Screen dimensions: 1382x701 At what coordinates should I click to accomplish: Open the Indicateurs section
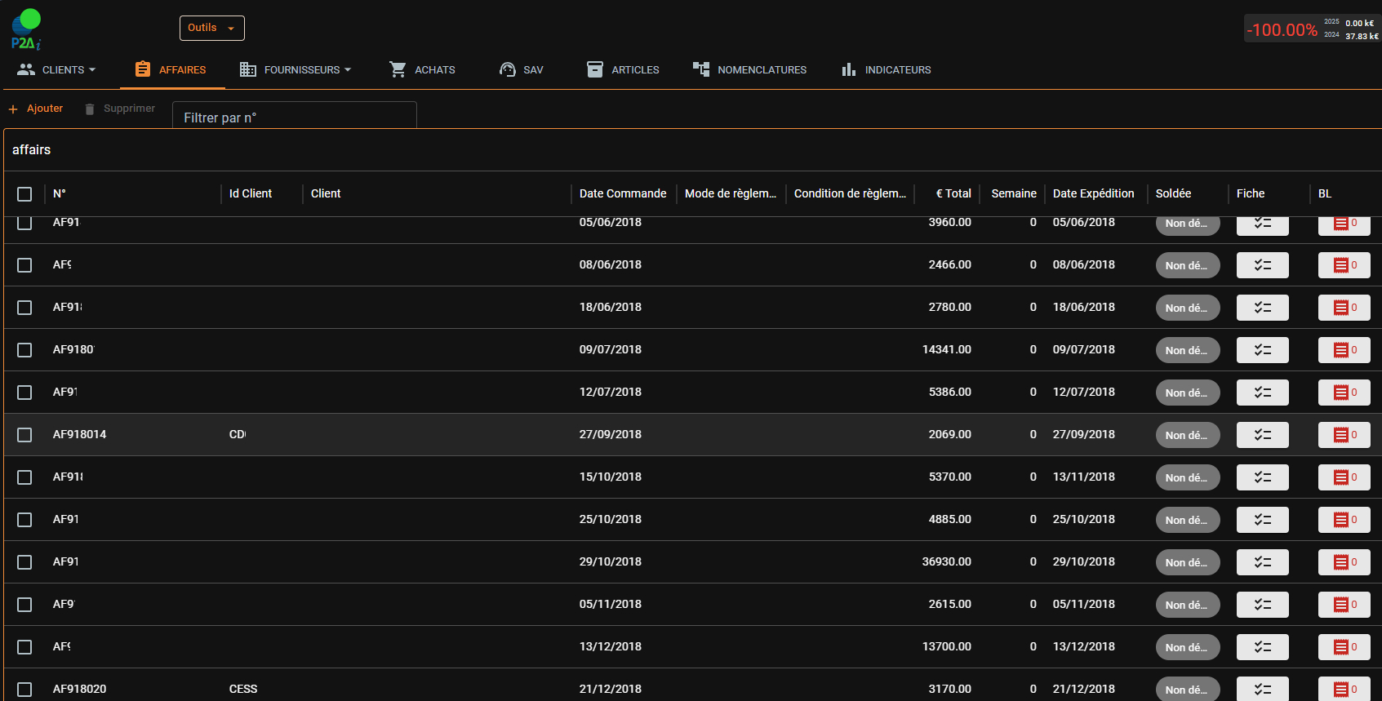click(x=887, y=69)
